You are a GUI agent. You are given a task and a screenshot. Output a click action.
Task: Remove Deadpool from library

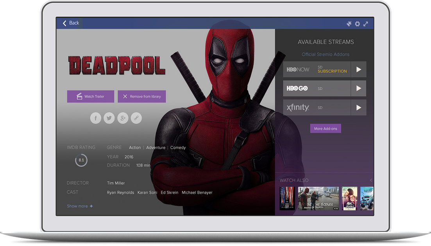point(141,96)
